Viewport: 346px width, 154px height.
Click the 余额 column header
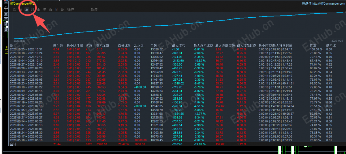tap(154, 46)
